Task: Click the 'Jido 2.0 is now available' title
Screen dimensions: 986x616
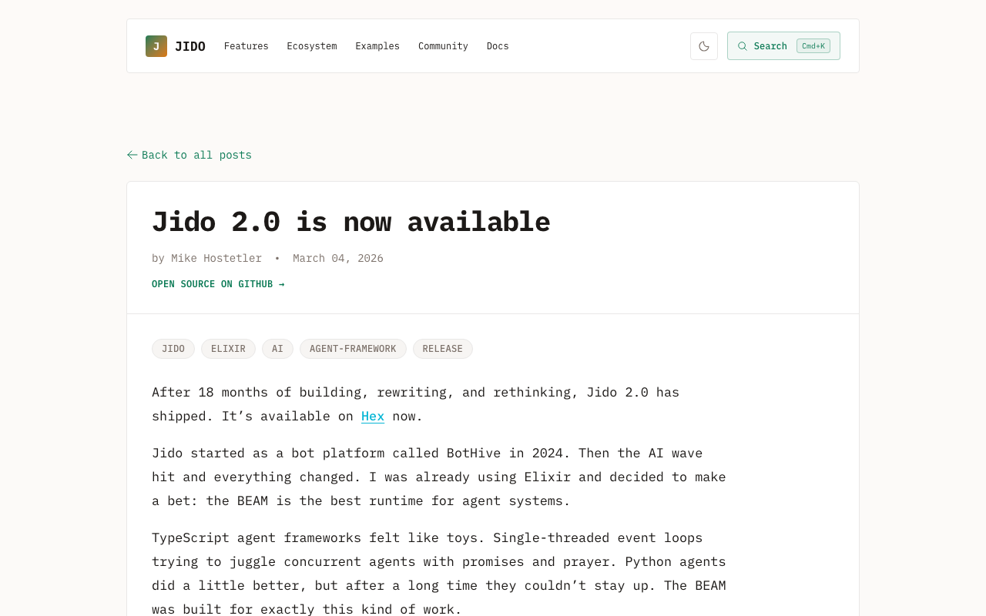Action: pos(351,222)
